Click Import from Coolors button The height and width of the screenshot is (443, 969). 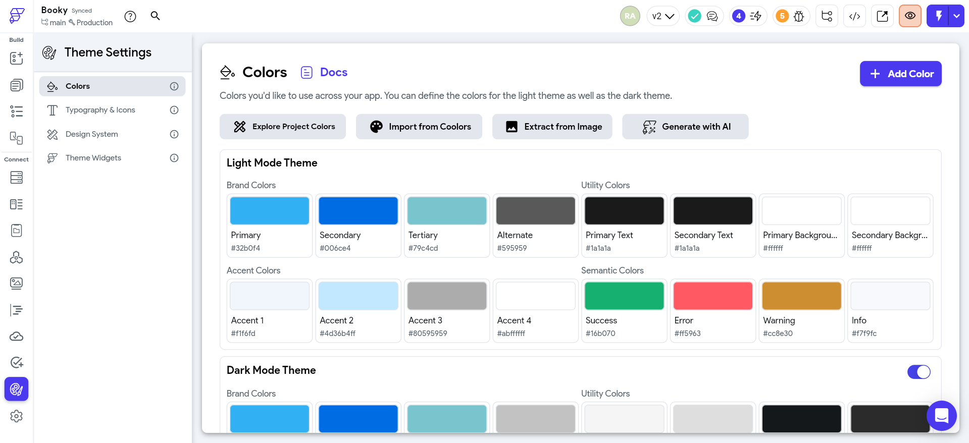[x=419, y=127]
